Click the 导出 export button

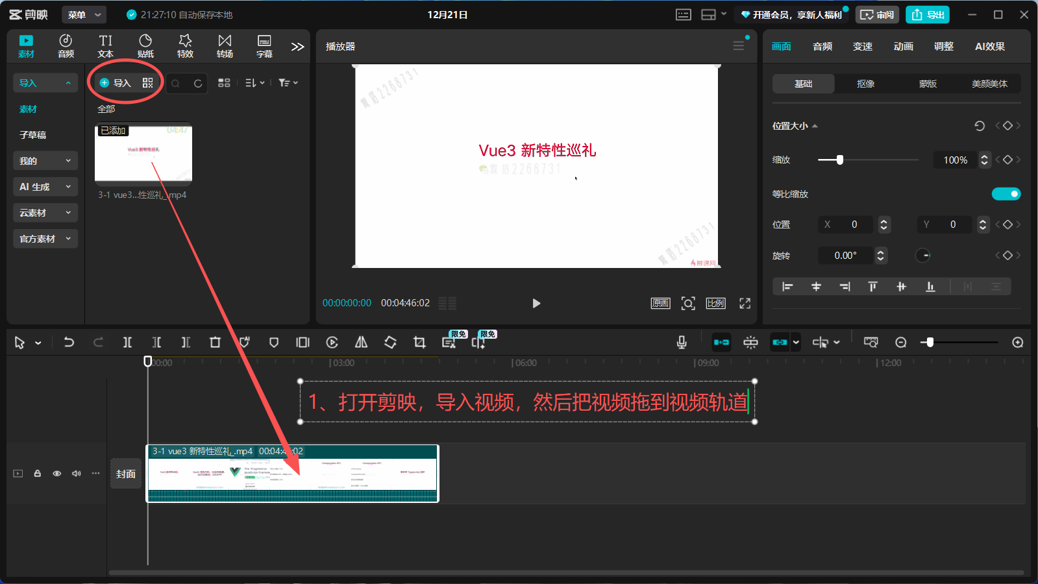(928, 14)
